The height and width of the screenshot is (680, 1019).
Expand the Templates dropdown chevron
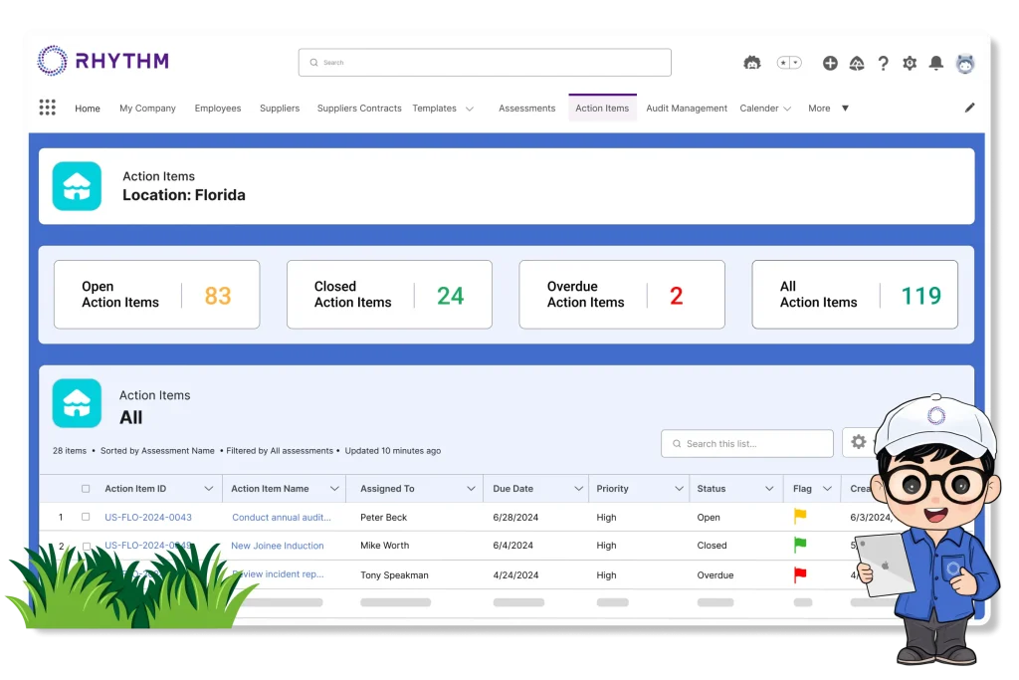(x=470, y=109)
